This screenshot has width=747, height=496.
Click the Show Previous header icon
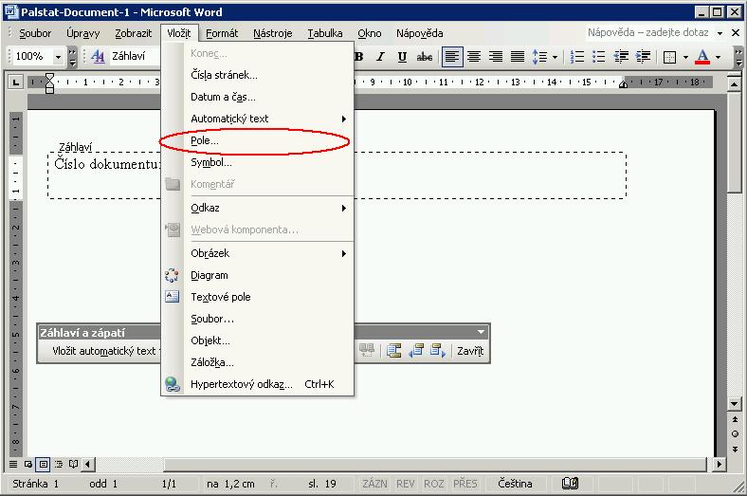coord(416,351)
